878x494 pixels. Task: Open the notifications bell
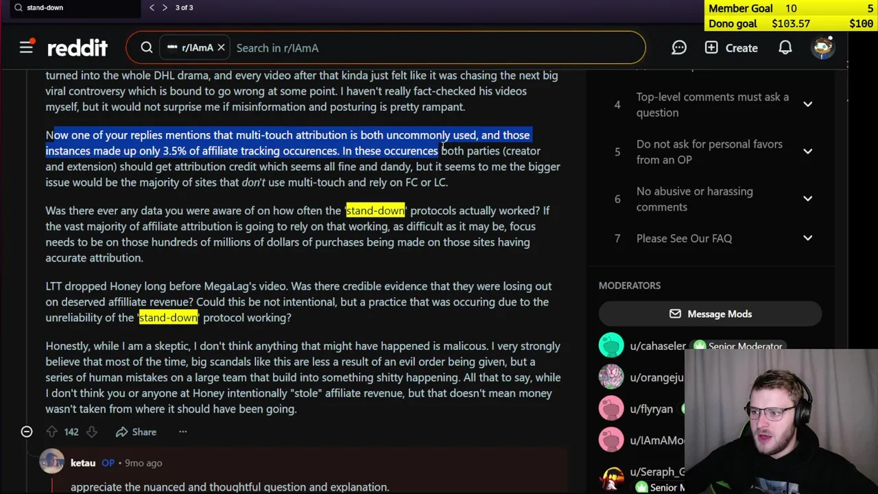[785, 48]
